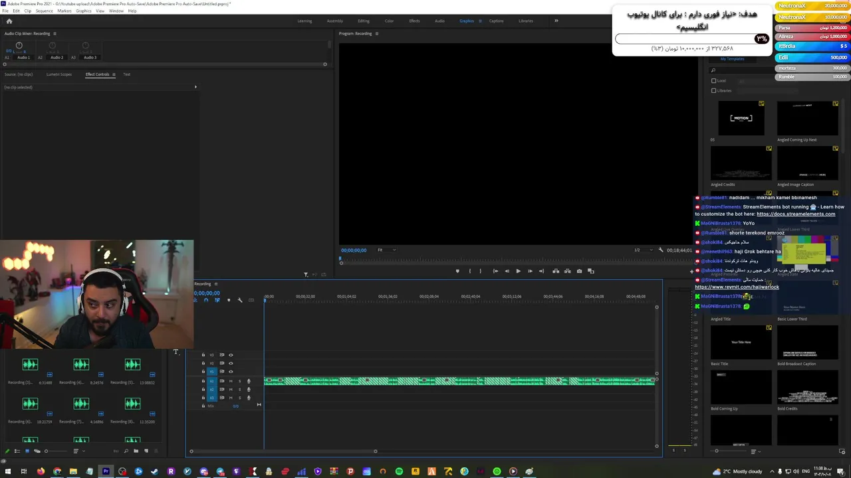Image resolution: width=851 pixels, height=478 pixels.
Task: Click the Mark Out button
Action: tap(481, 271)
